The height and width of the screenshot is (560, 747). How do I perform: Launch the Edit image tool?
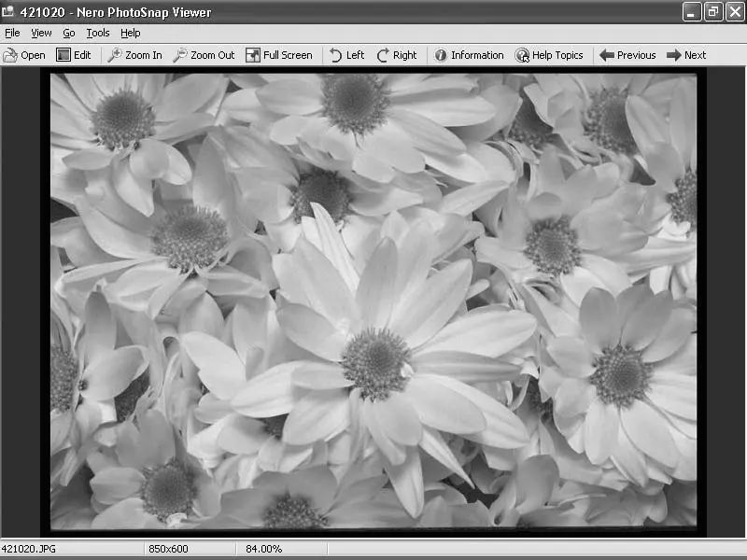point(73,55)
